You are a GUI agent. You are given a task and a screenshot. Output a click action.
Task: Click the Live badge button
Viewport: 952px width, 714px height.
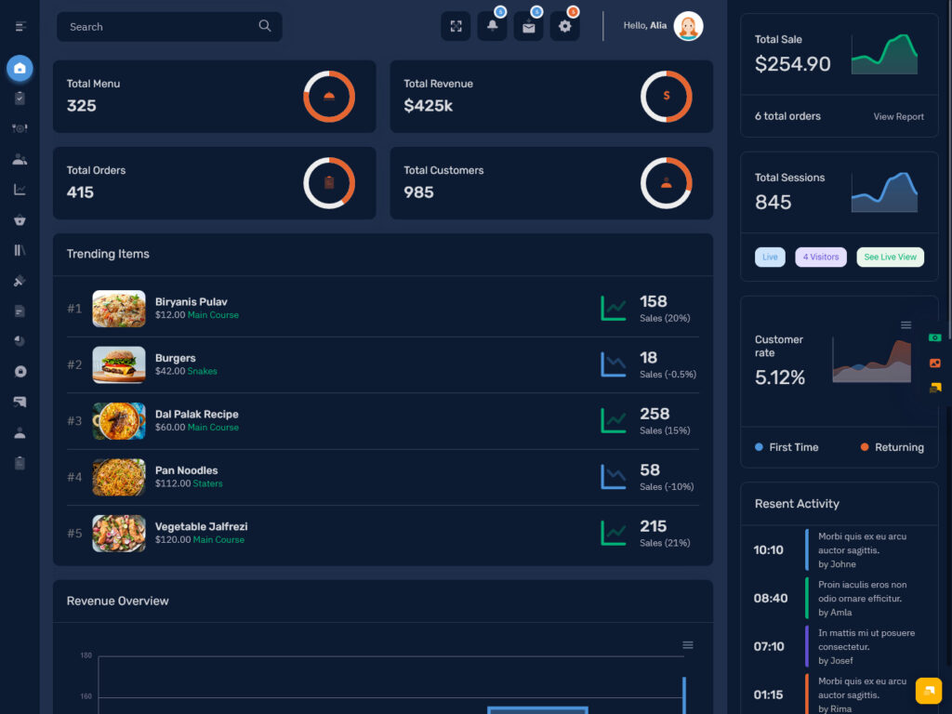(x=770, y=257)
